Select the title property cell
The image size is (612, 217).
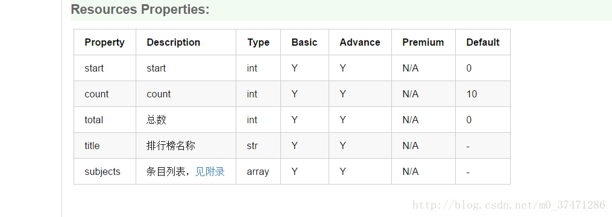pyautogui.click(x=105, y=145)
